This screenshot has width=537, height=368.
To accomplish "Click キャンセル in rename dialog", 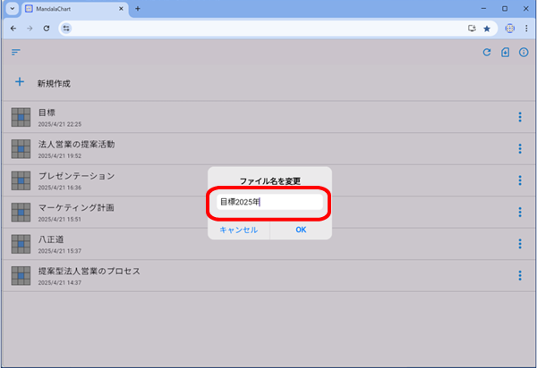I will click(239, 230).
